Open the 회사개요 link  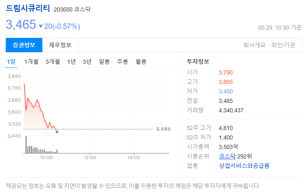tap(254, 45)
